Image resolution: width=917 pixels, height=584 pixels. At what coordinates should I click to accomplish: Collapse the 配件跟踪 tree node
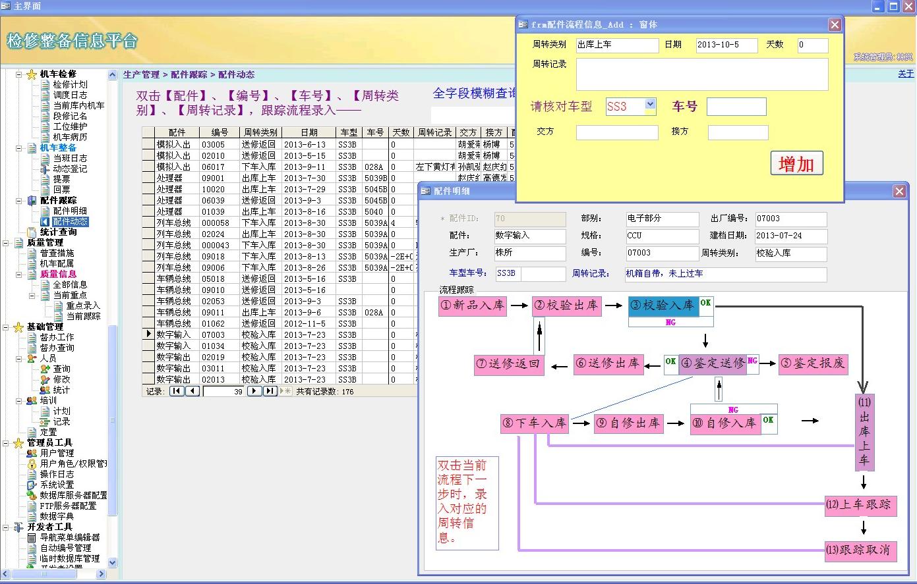tap(19, 200)
